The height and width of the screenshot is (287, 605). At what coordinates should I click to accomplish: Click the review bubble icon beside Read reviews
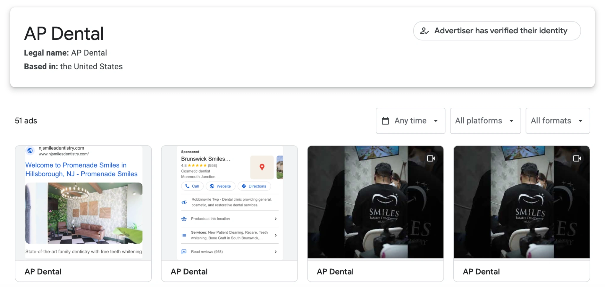184,252
